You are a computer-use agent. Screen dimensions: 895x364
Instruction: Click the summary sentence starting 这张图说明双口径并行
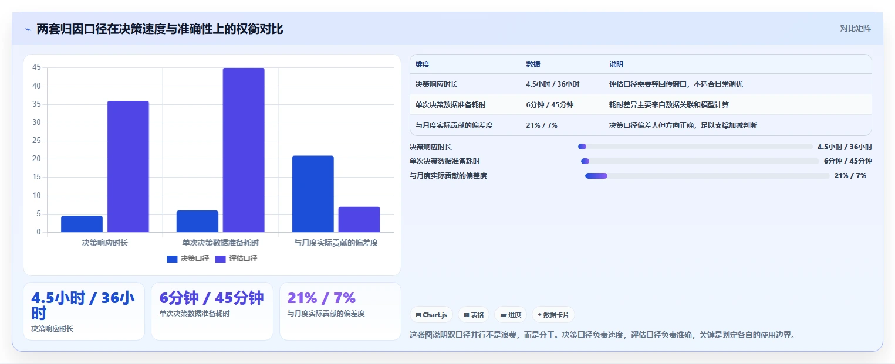coord(602,335)
